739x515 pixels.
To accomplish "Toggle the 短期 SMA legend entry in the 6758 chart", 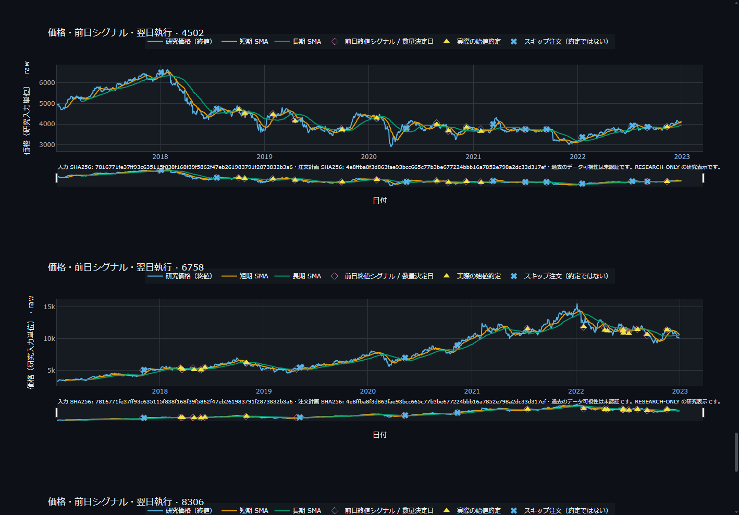I will (x=245, y=276).
